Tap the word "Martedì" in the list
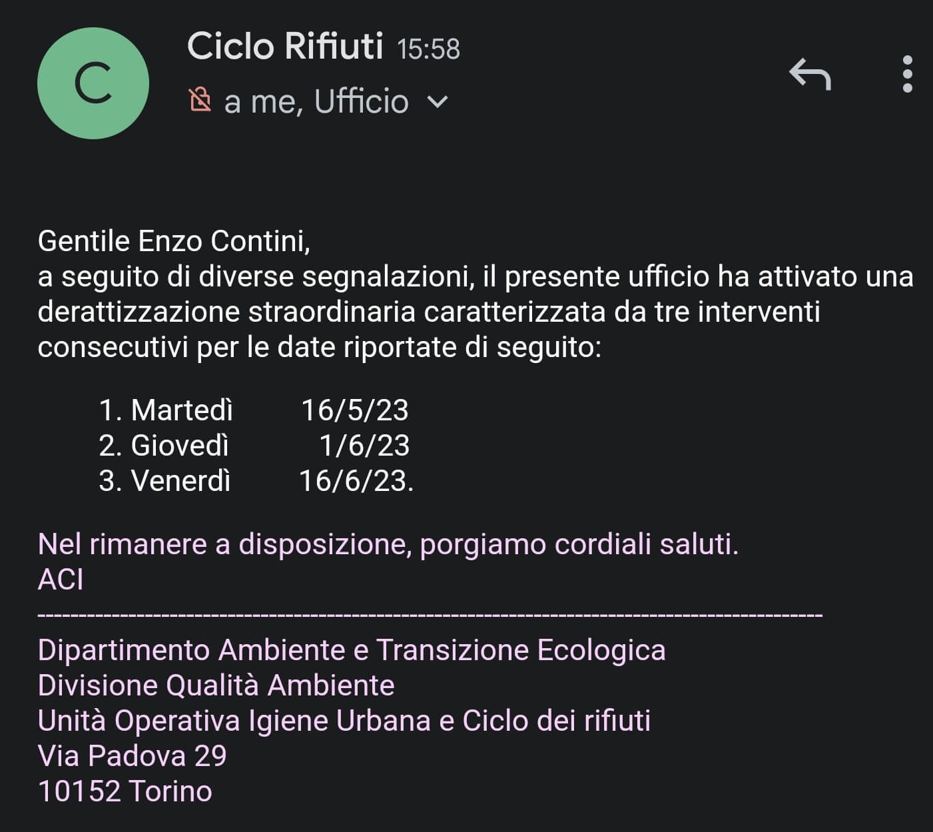 (x=181, y=410)
